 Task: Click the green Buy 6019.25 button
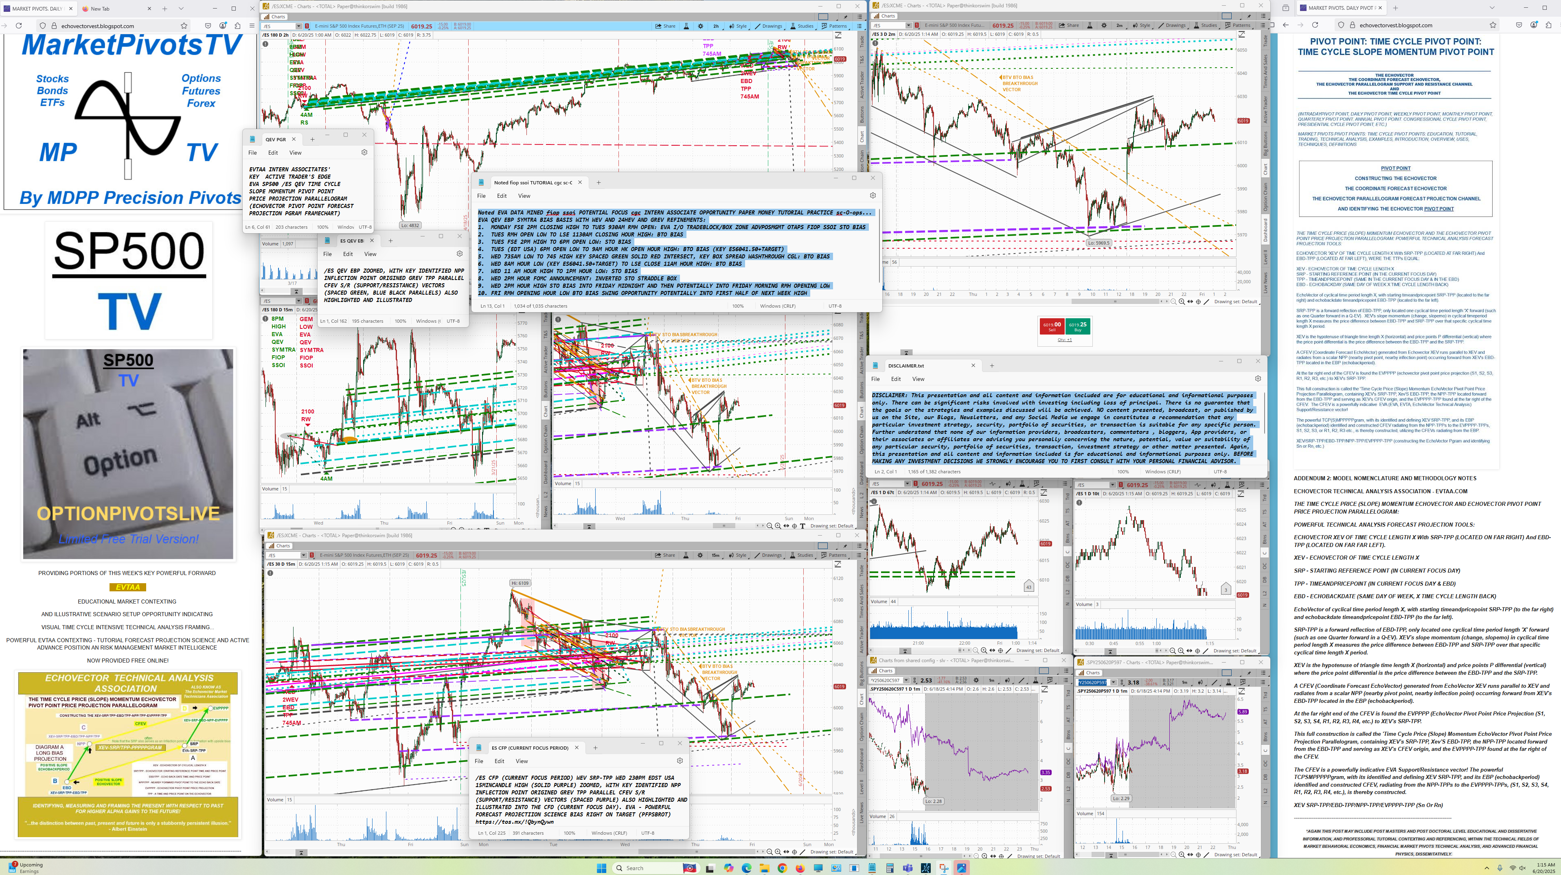click(x=1077, y=326)
